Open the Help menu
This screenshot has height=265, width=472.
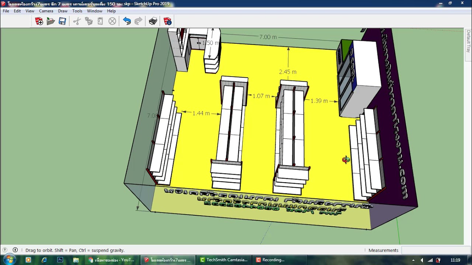111,11
